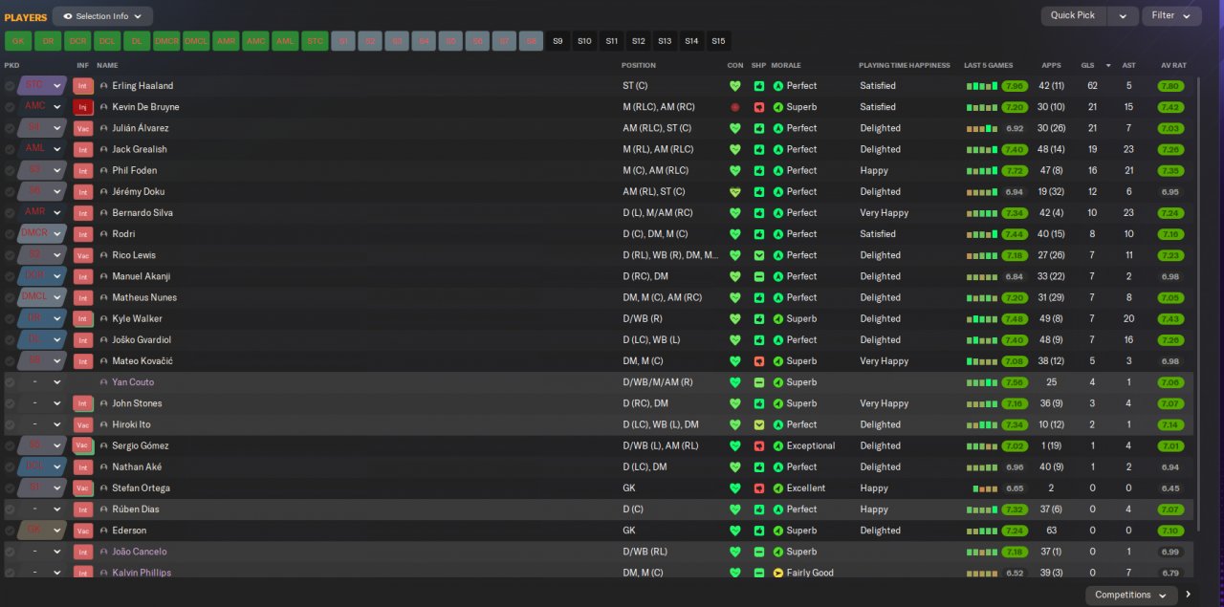
Task: Select the GK position slot
Action: 18,41
